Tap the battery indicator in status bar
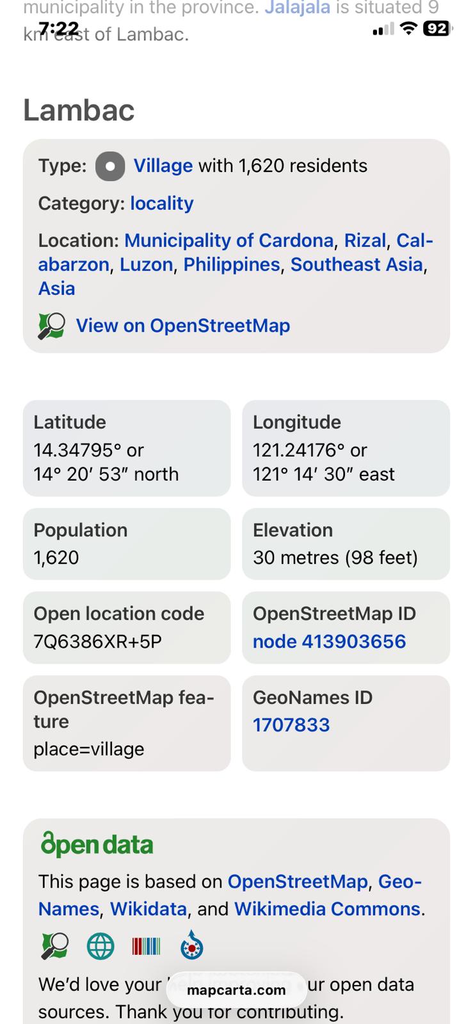This screenshot has height=1024, width=473. pos(437,28)
